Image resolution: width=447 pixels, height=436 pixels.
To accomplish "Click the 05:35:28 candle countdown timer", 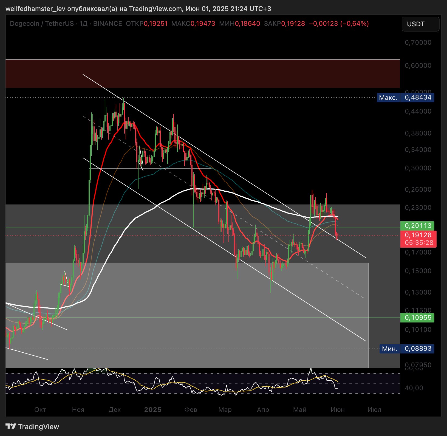I will tap(419, 243).
